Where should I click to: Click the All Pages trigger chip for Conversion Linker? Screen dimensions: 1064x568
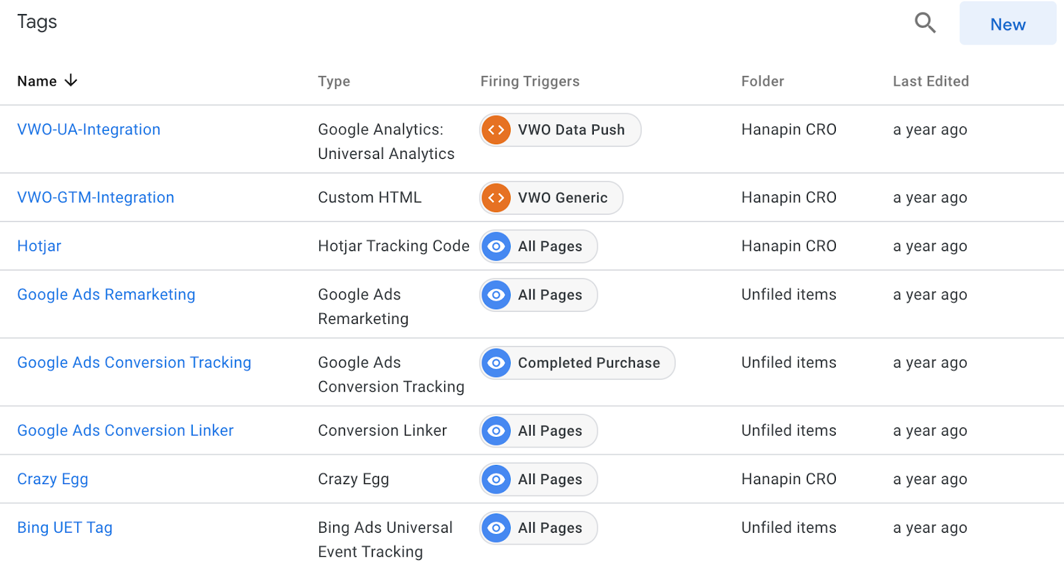[549, 431]
